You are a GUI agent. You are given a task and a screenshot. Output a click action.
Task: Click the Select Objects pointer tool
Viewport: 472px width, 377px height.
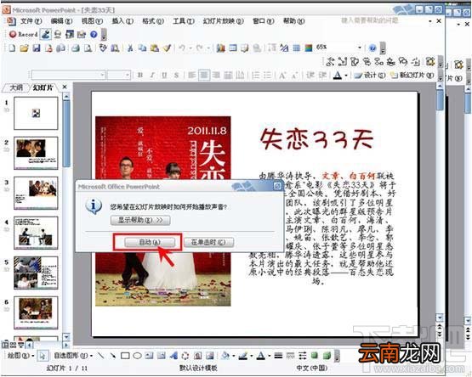tap(43, 356)
